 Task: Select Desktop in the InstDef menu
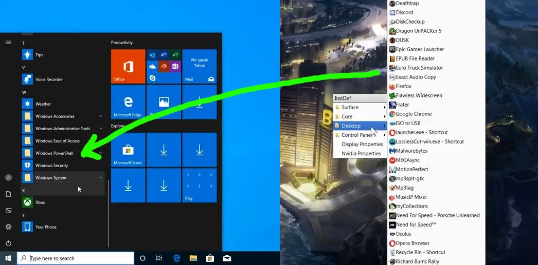360,126
